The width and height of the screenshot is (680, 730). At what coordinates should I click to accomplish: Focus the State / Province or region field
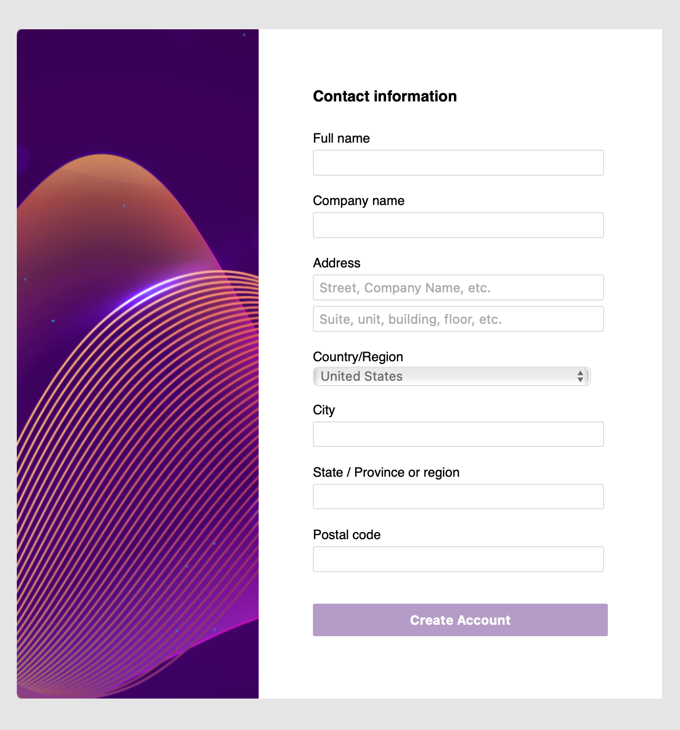(x=458, y=497)
